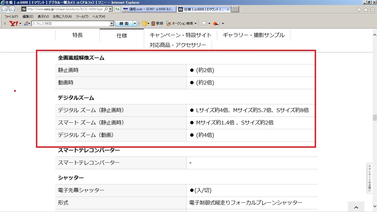Click the vertical scrollbar thumb
Screen dimensions: 377x212
point(374,118)
